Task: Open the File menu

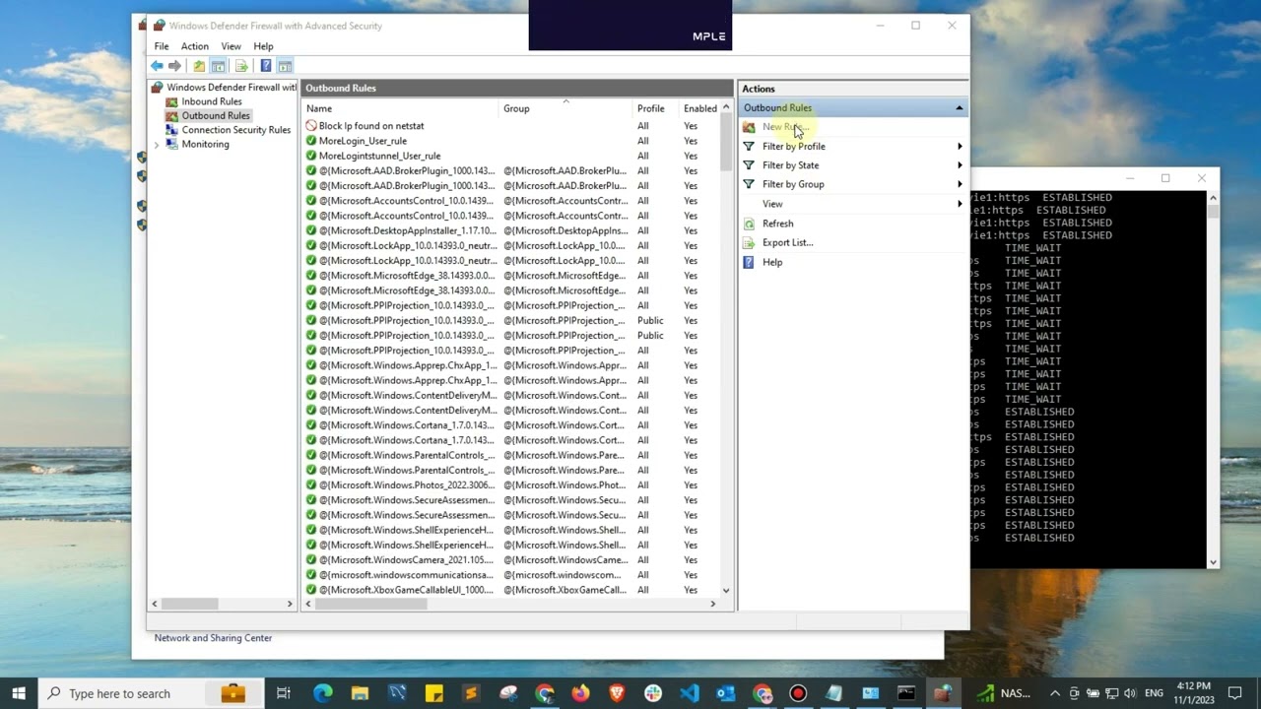Action: (x=161, y=46)
